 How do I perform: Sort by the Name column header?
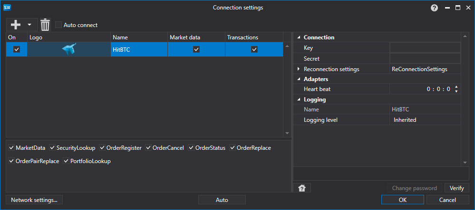(139, 37)
